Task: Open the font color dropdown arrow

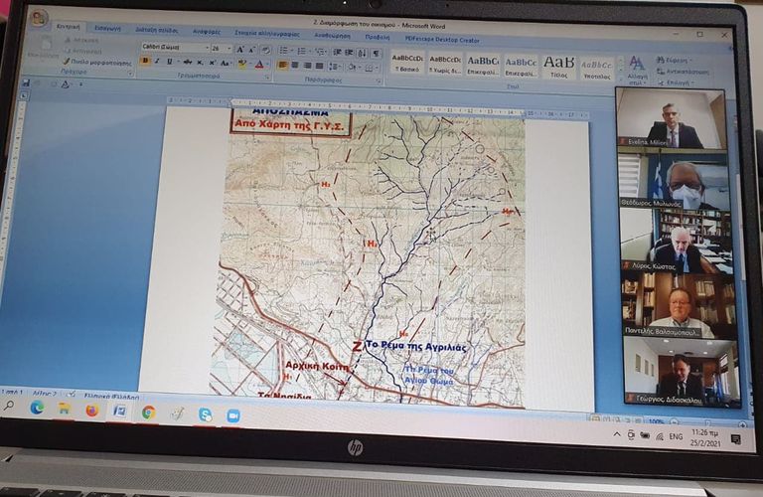Action: pyautogui.click(x=267, y=65)
